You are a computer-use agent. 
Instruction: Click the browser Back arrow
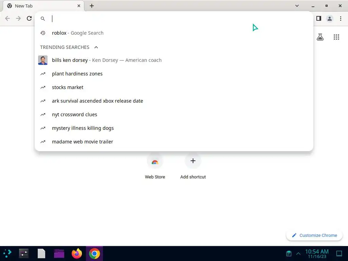click(x=7, y=18)
